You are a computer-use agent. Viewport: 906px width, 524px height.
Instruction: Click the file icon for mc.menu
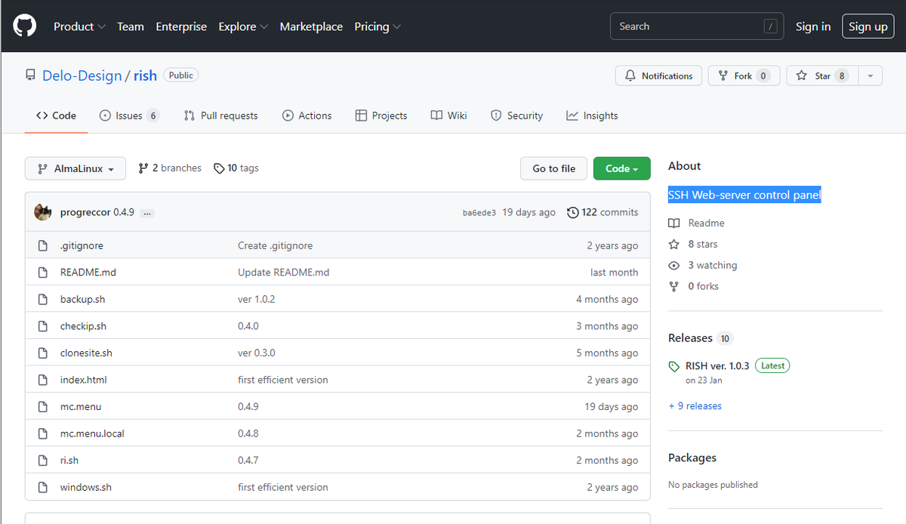tap(43, 407)
